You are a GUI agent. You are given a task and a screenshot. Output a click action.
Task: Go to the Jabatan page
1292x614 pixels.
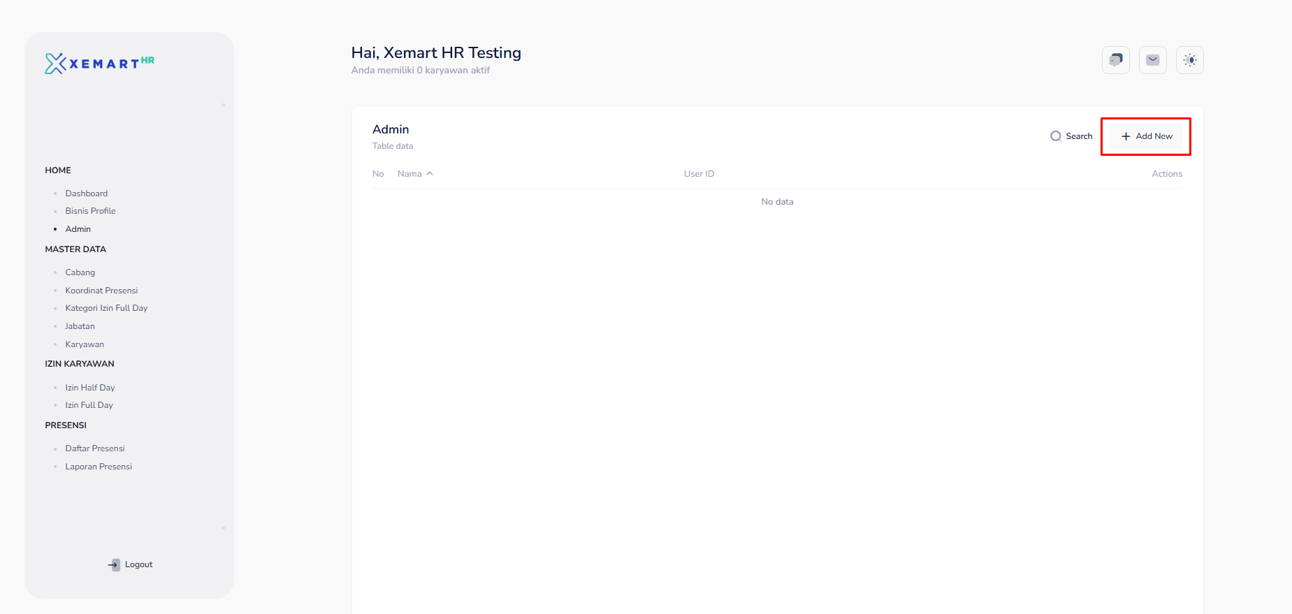click(x=80, y=326)
